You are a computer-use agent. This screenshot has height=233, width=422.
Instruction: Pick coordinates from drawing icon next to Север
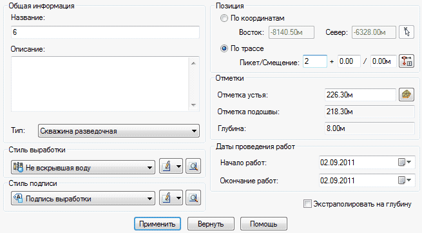407,32
